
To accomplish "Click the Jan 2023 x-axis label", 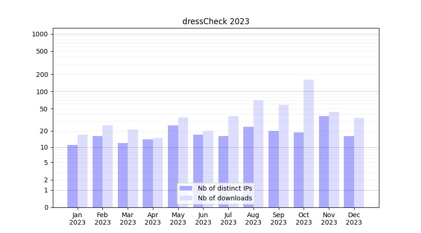I will [x=78, y=219].
